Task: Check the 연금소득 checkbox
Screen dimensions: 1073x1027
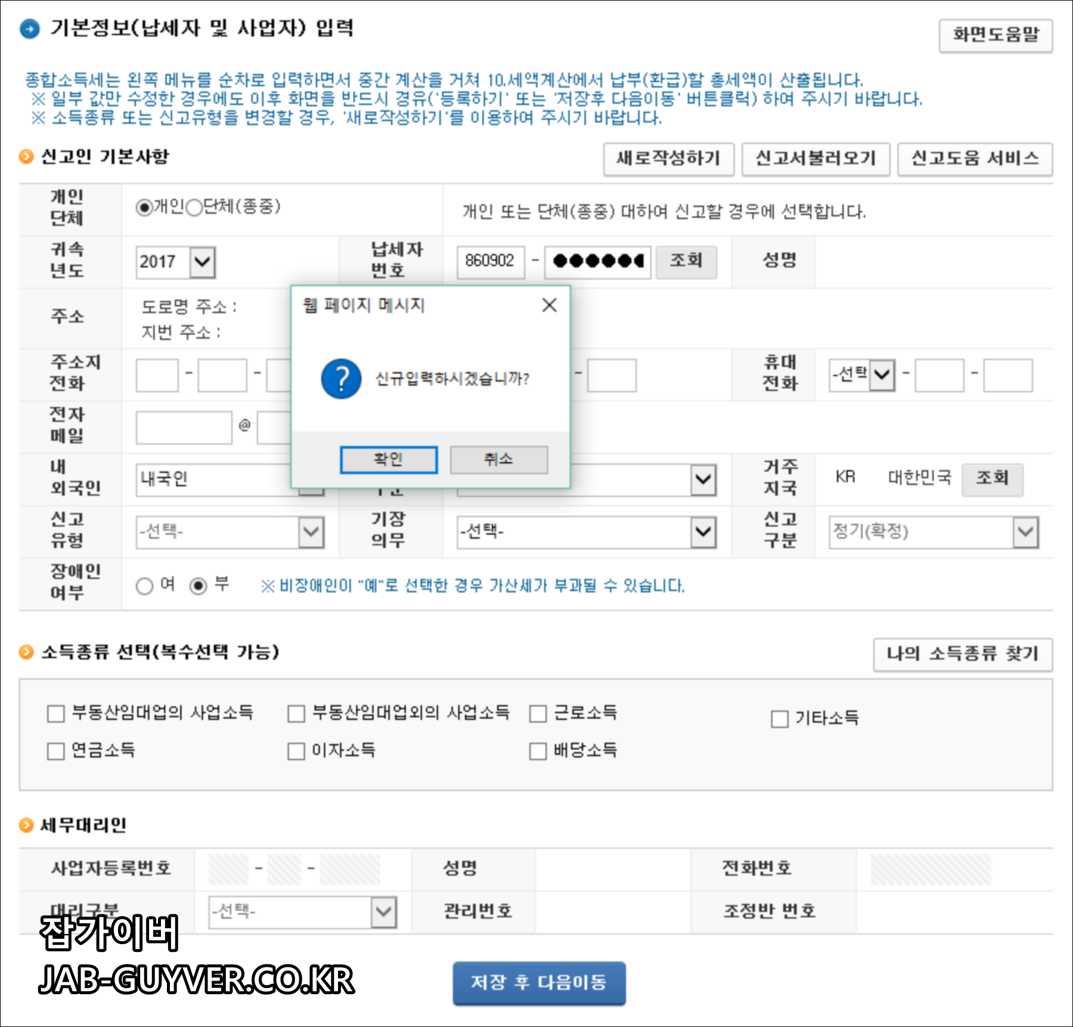Action: [54, 752]
